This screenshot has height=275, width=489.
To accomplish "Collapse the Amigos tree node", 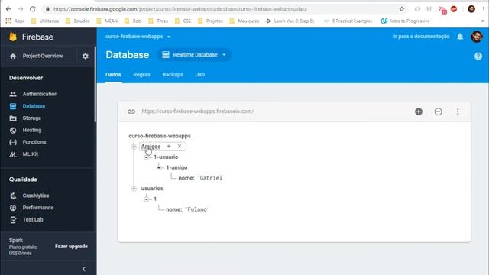I will point(134,147).
